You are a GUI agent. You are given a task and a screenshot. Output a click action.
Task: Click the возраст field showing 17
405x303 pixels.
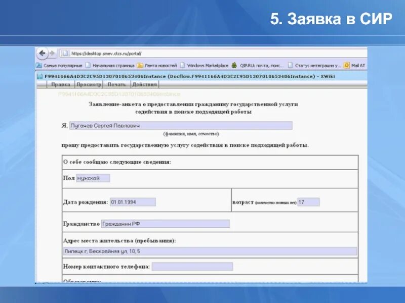(308, 202)
